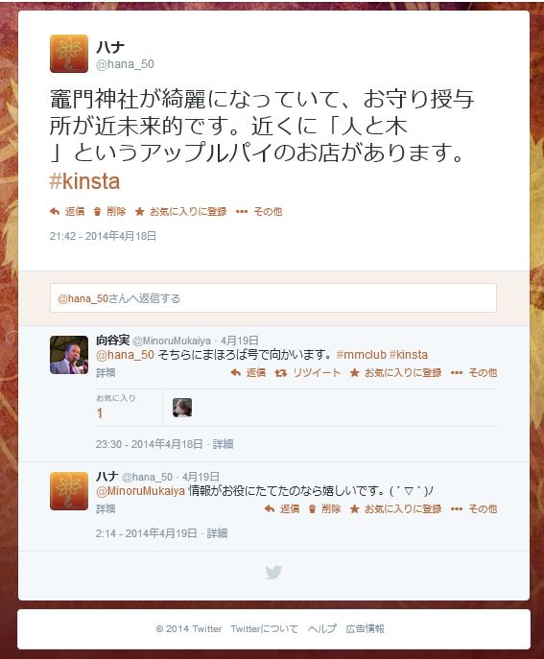Open the ヘルプ link in the footer
Viewport: 544px width, 659px height.
[322, 629]
